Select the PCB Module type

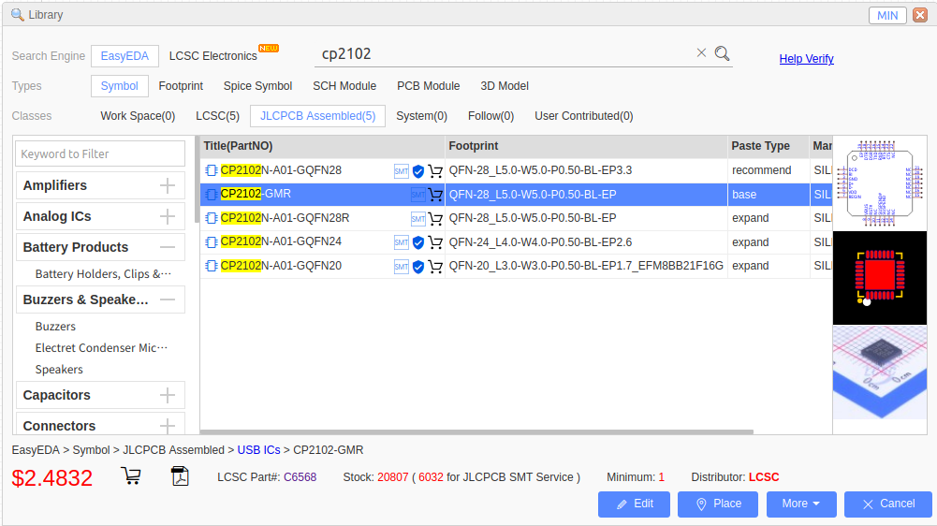[x=429, y=86]
